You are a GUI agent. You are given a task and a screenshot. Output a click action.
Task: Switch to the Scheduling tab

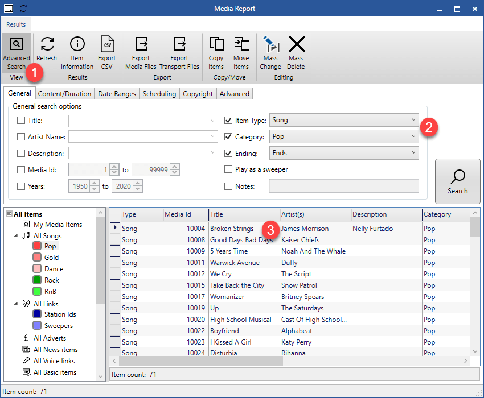pyautogui.click(x=159, y=94)
